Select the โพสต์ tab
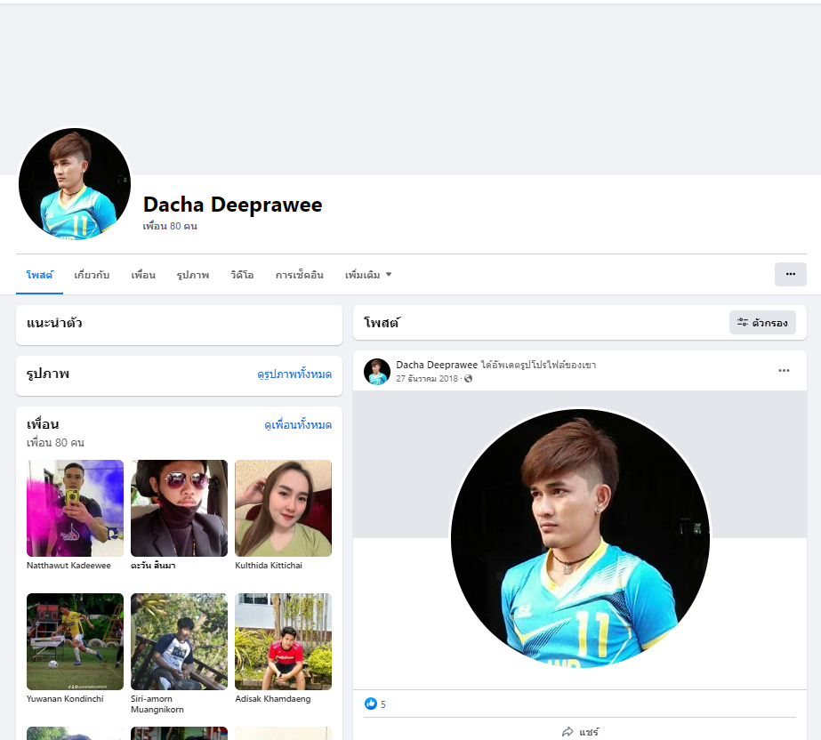This screenshot has height=740, width=821. [x=39, y=275]
